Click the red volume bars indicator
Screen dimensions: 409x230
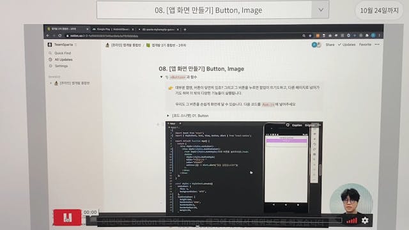[x=351, y=221]
